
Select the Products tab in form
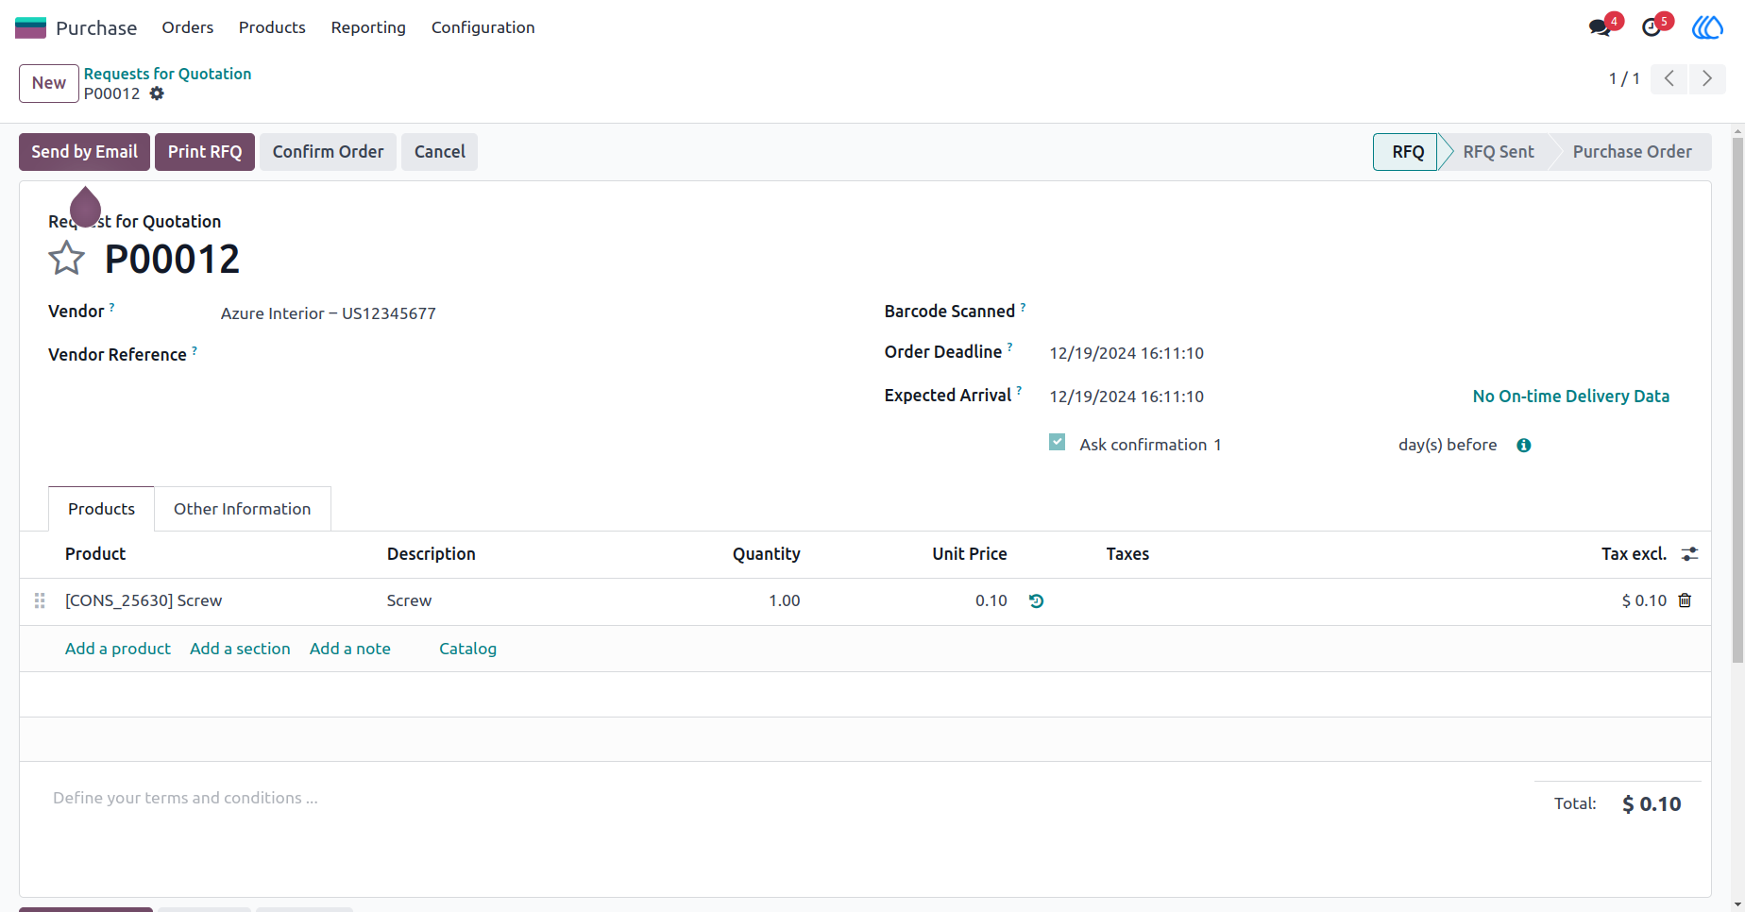coord(101,509)
